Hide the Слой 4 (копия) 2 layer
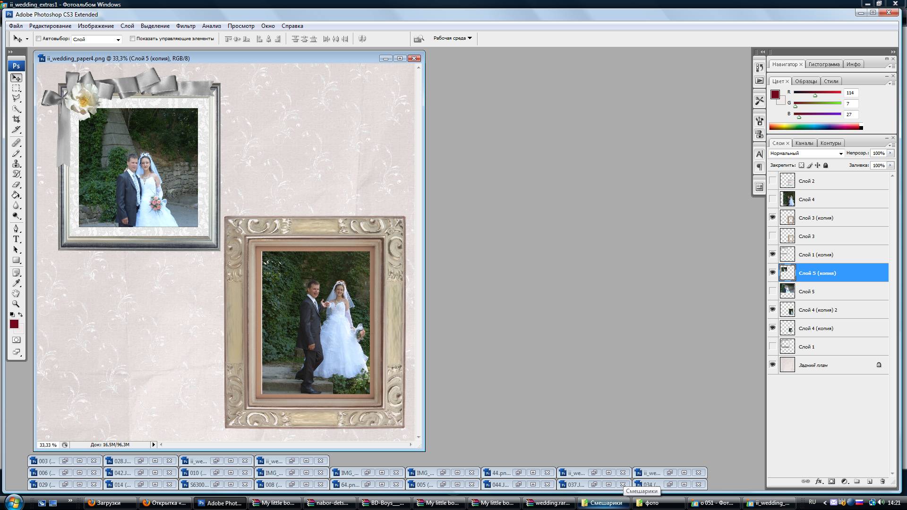Image resolution: width=907 pixels, height=510 pixels. (x=773, y=309)
